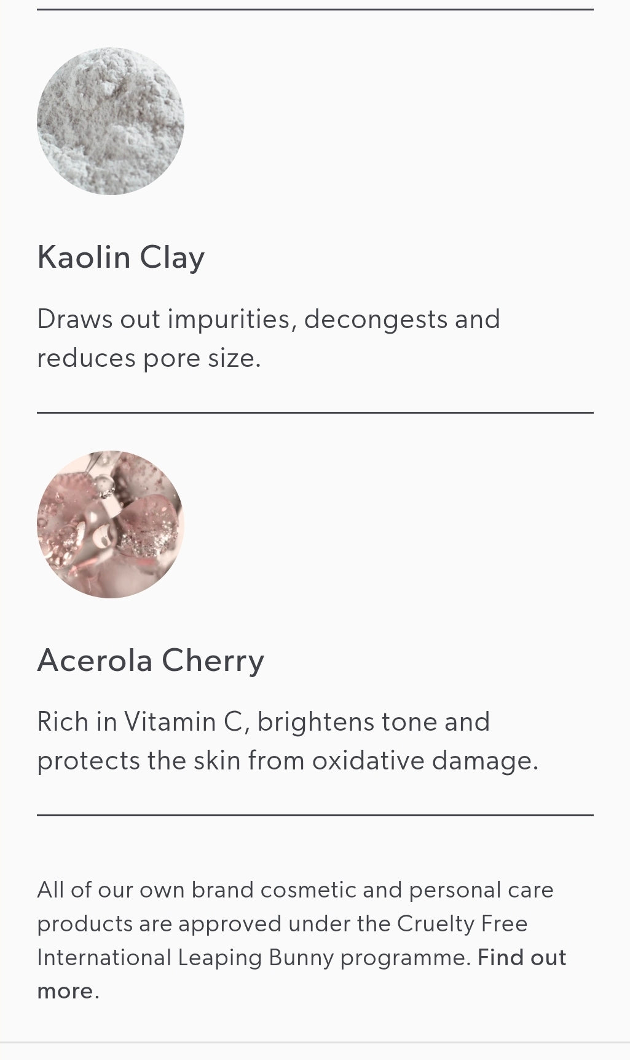This screenshot has height=1060, width=630.
Task: Click 'All of our own brand cosmetic' line
Action: point(295,890)
